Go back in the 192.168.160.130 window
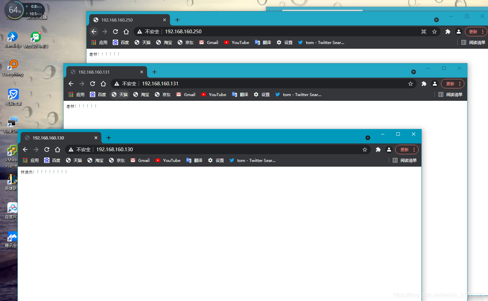This screenshot has width=488, height=301. coord(25,149)
